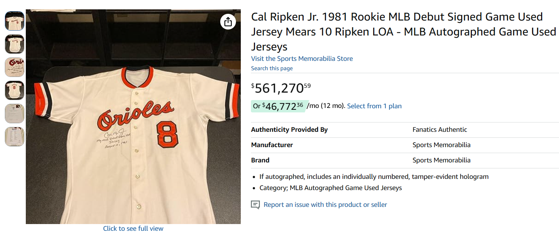Click the MLB Autographed Jerseys category bullet
The height and width of the screenshot is (236, 559).
[x=330, y=188]
